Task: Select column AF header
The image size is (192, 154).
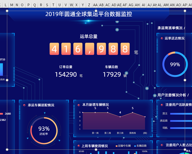Action: tap(125, 5)
